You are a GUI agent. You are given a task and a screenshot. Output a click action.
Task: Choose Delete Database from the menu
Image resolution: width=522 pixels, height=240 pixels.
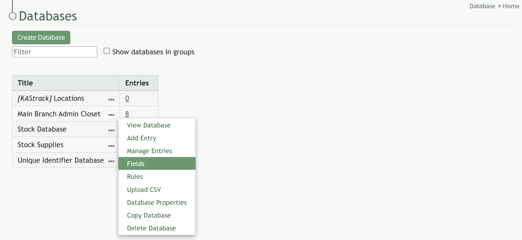click(157, 228)
